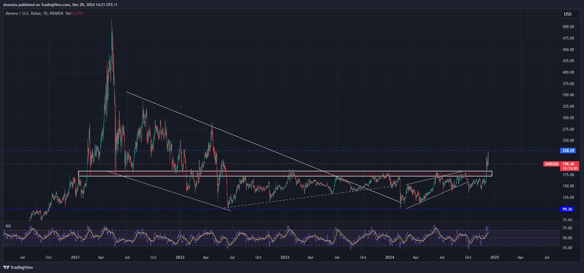Click the Vol 13.37K volume indicator label
Viewport: 584px width, 273px height.
[x=74, y=13]
